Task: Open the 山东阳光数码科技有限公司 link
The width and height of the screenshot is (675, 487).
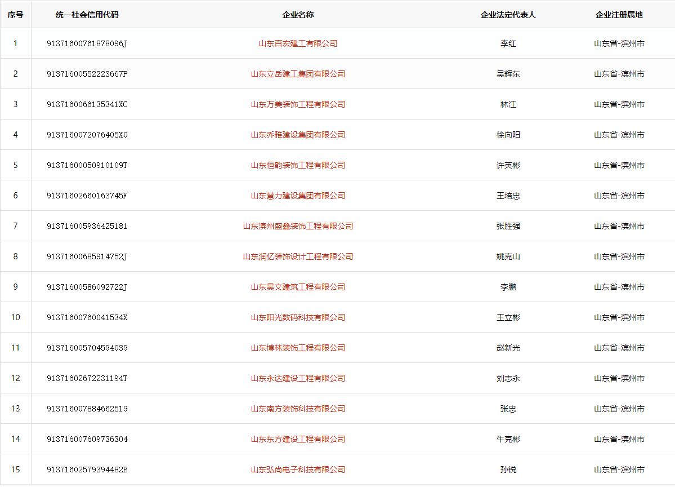Action: [298, 317]
